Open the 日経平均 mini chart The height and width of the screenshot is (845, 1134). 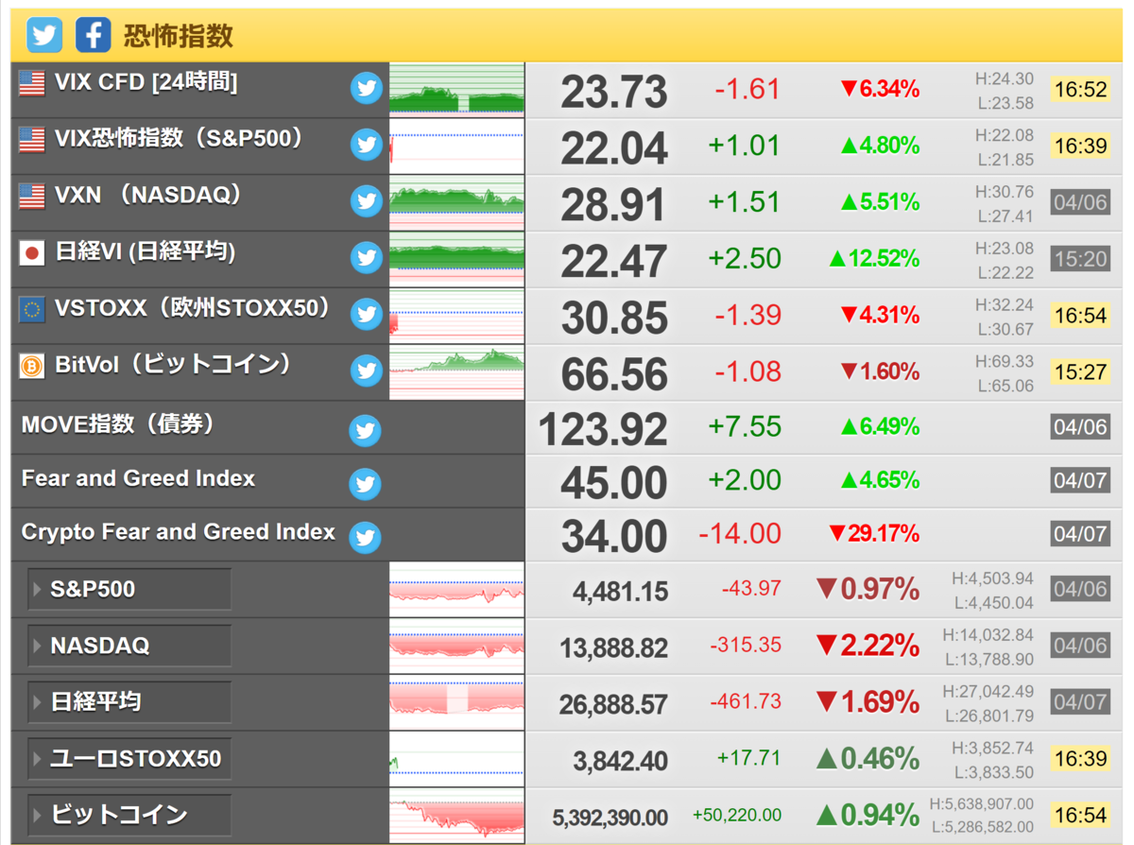(456, 702)
